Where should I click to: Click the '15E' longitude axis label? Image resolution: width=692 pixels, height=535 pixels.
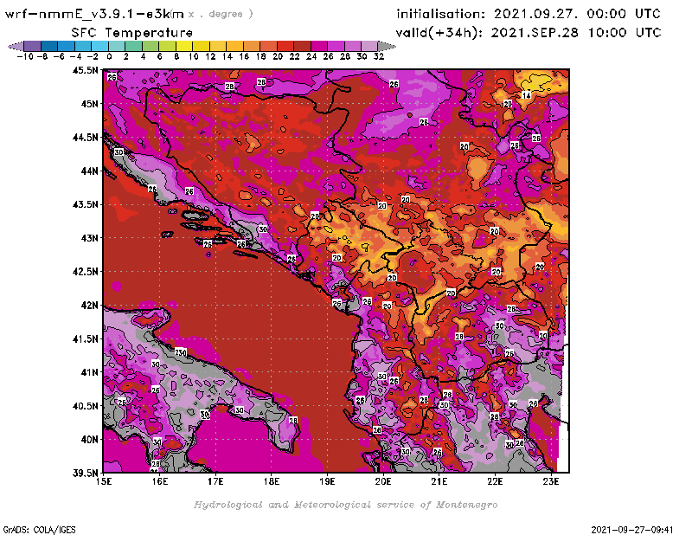coord(104,481)
